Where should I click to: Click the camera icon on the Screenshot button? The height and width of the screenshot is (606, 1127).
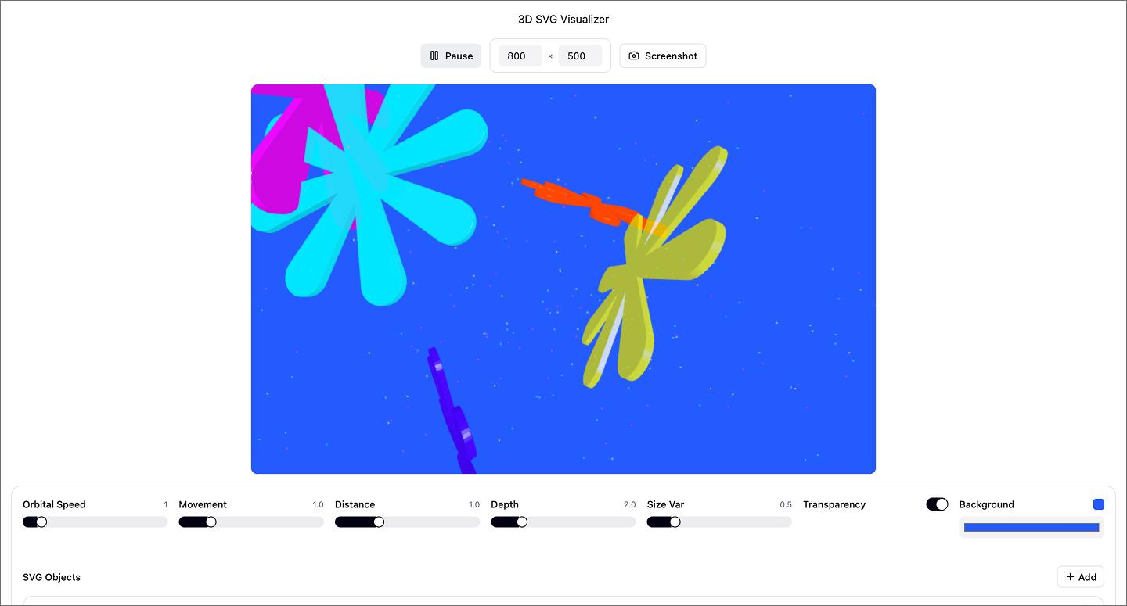pos(636,56)
